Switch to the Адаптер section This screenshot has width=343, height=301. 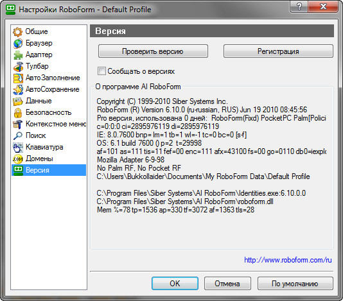pos(39,55)
